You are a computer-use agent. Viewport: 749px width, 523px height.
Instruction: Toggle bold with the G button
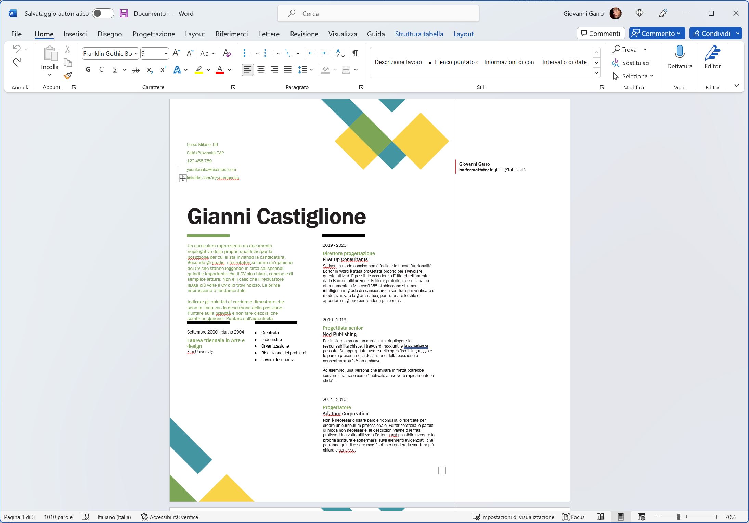pos(88,70)
